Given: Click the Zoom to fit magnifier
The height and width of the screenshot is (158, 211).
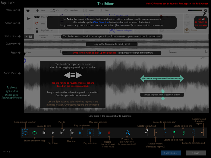Looking at the screenshot, I should [128, 133].
